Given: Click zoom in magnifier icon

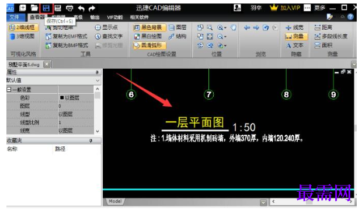Looking at the screenshot, I should 220,27.
